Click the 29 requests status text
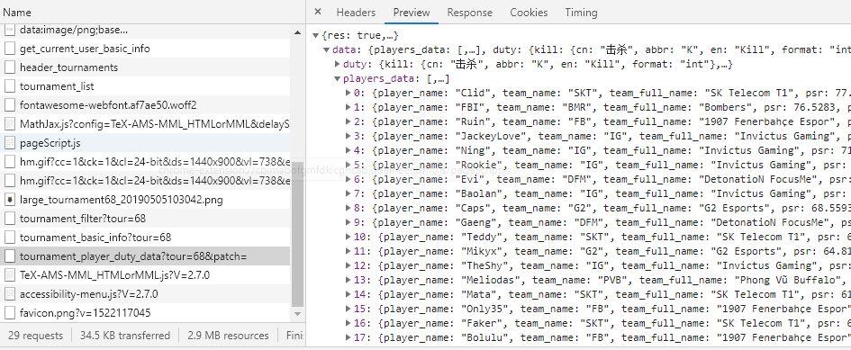851x350 pixels. coord(35,336)
